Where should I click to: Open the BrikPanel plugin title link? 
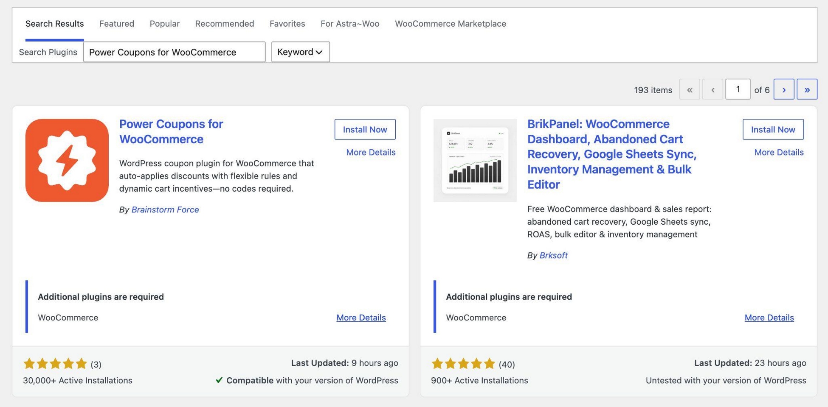click(x=612, y=154)
